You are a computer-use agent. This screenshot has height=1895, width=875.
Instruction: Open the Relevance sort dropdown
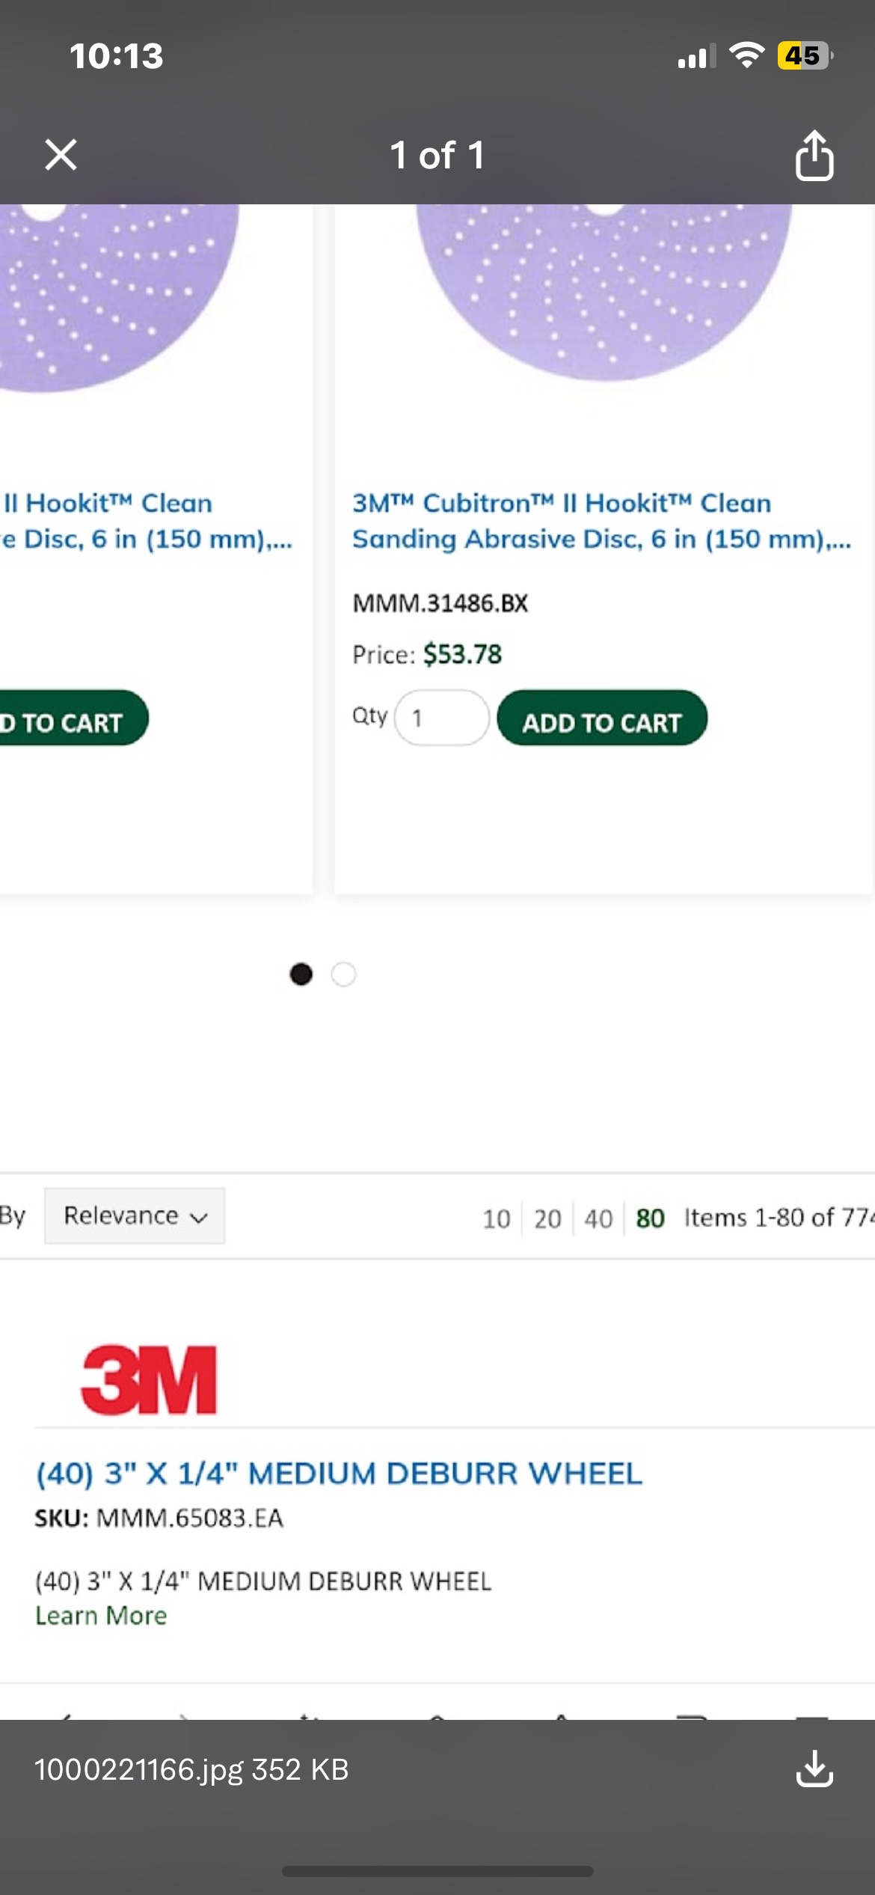pyautogui.click(x=135, y=1216)
